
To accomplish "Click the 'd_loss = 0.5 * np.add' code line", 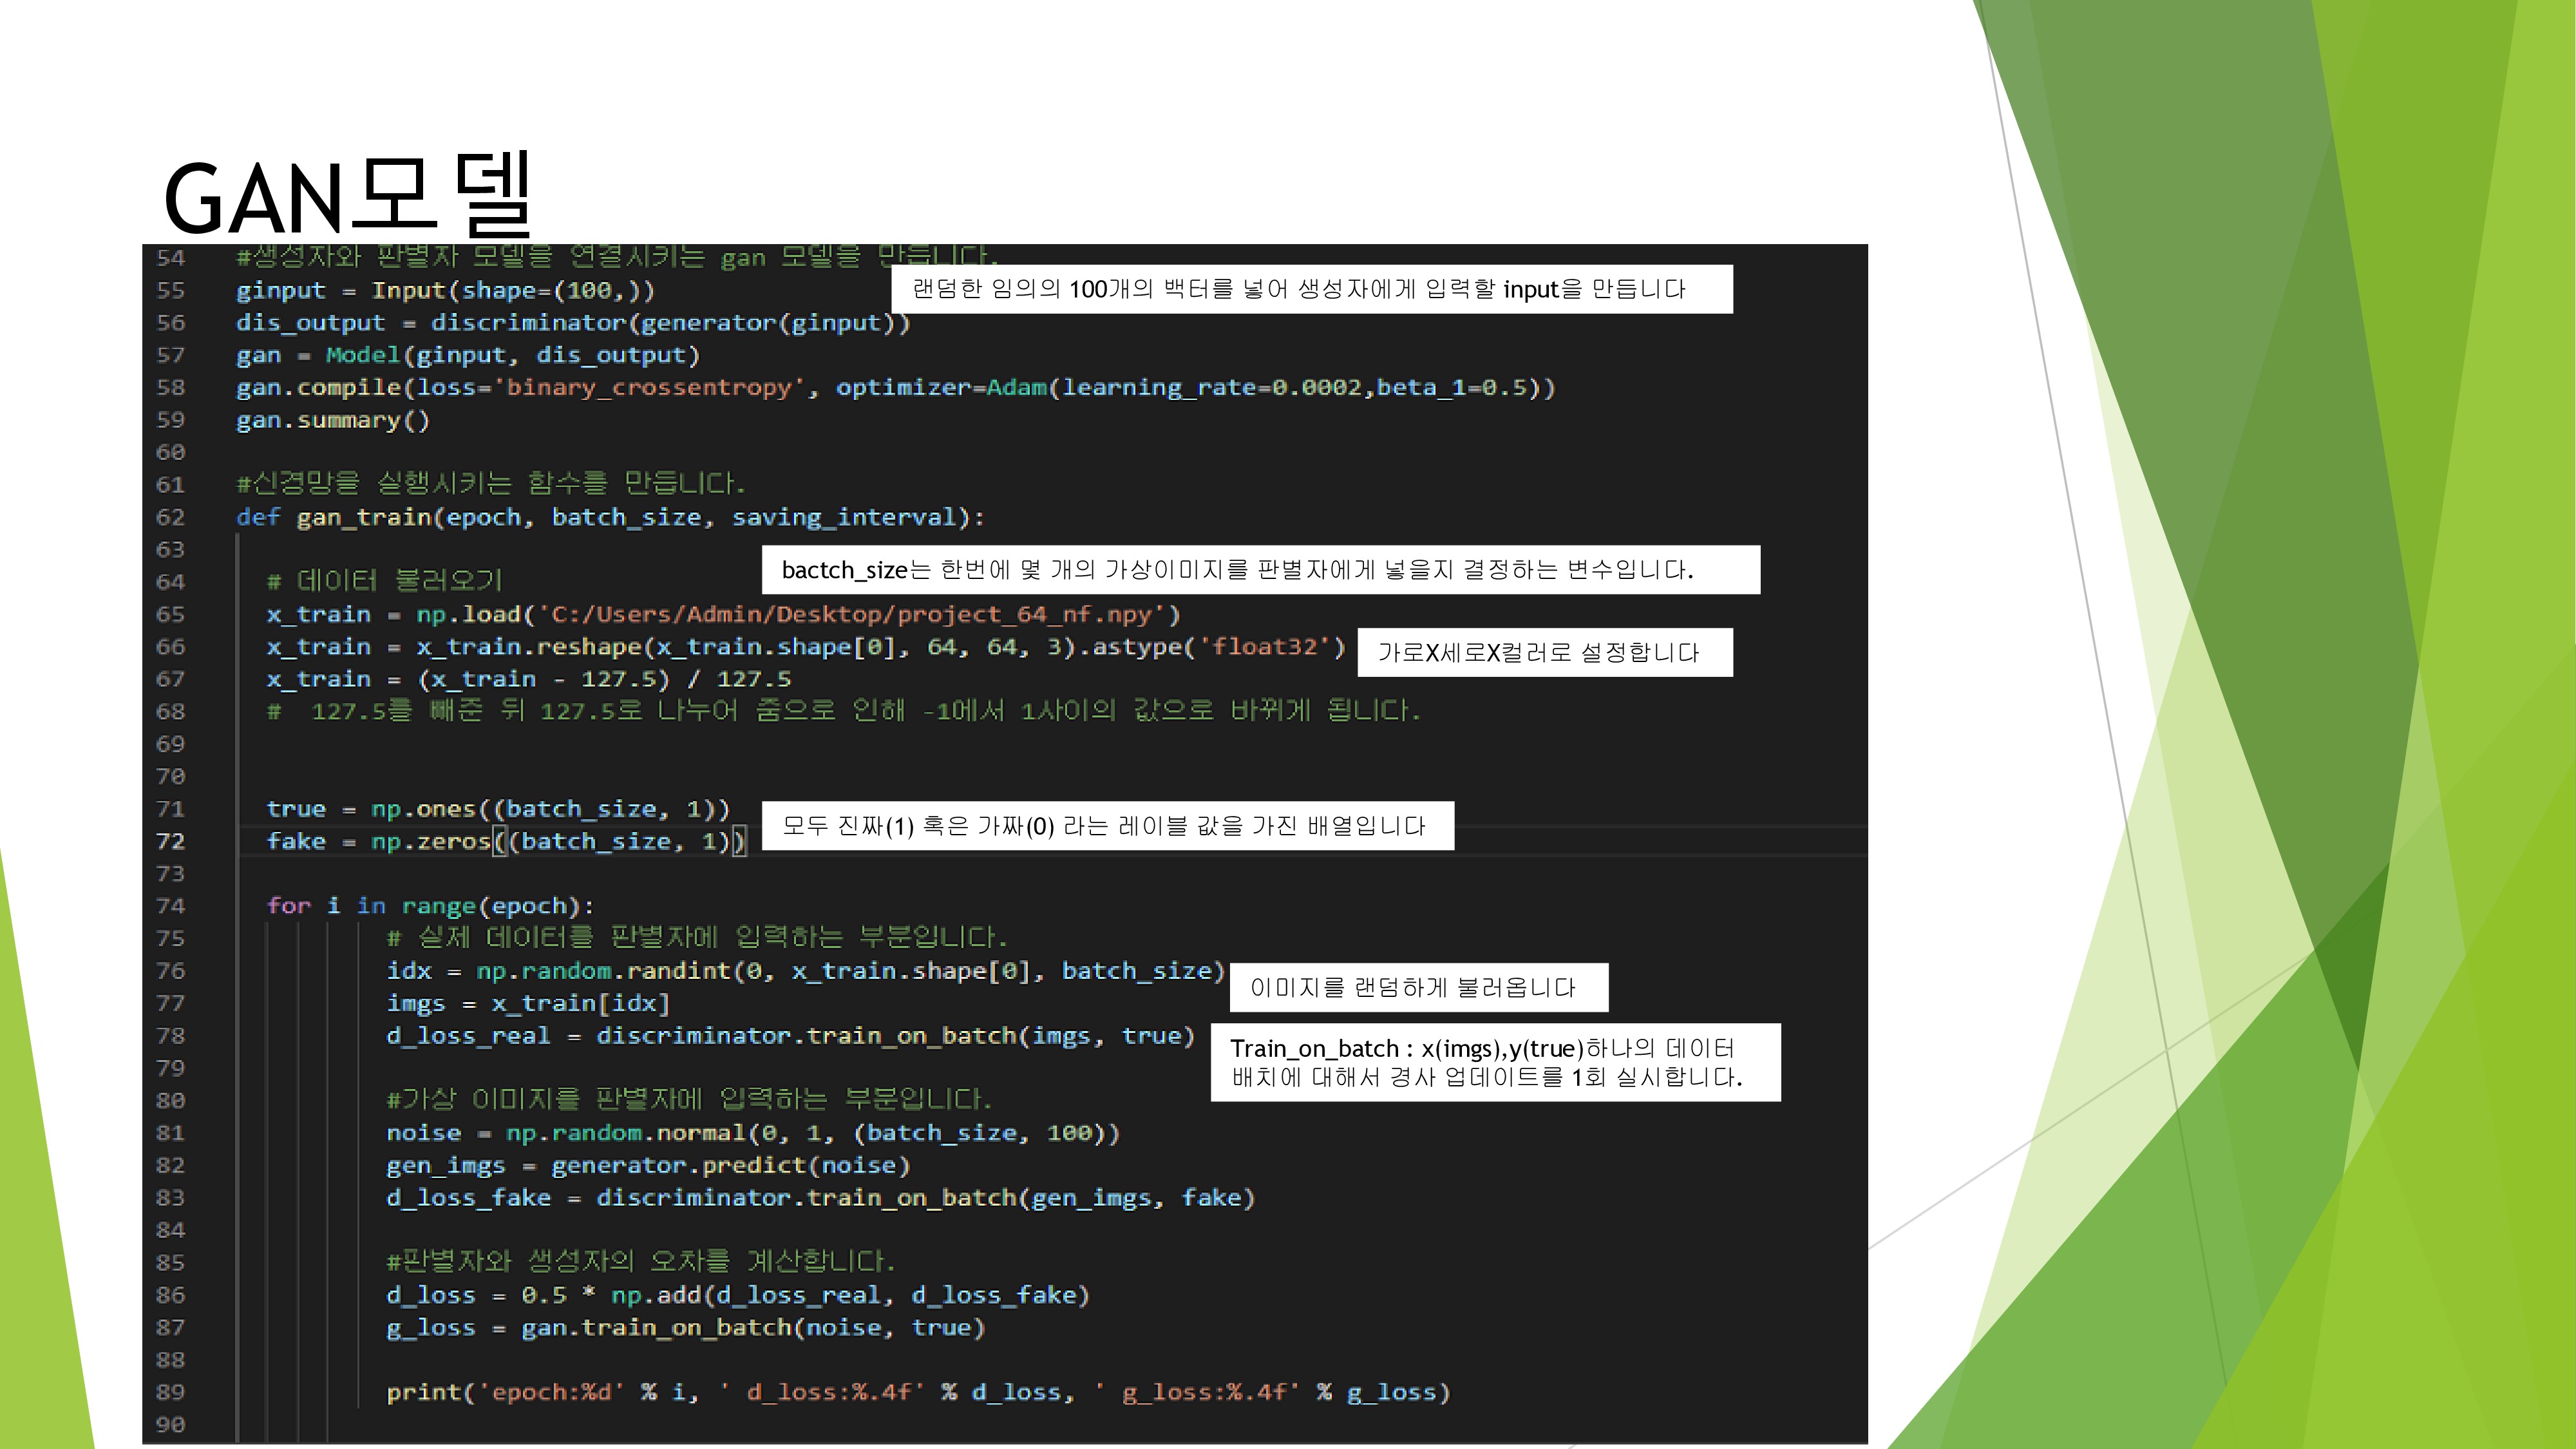I will (738, 1294).
